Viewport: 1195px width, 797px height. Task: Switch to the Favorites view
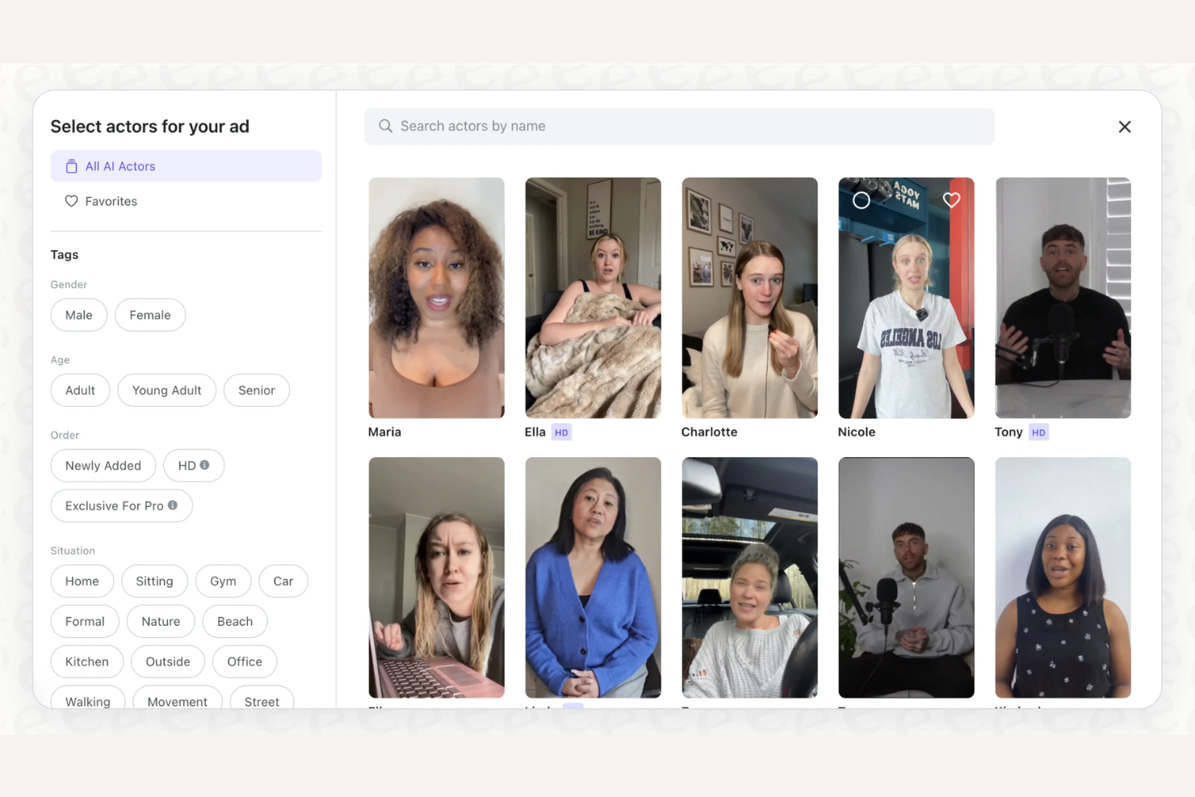[111, 201]
